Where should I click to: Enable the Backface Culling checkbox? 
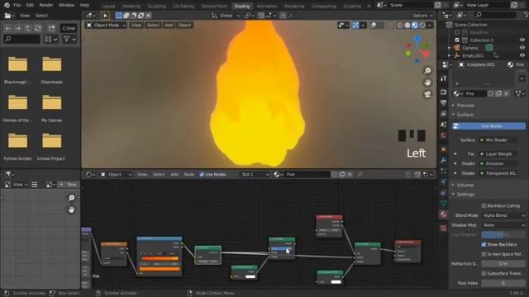point(484,205)
